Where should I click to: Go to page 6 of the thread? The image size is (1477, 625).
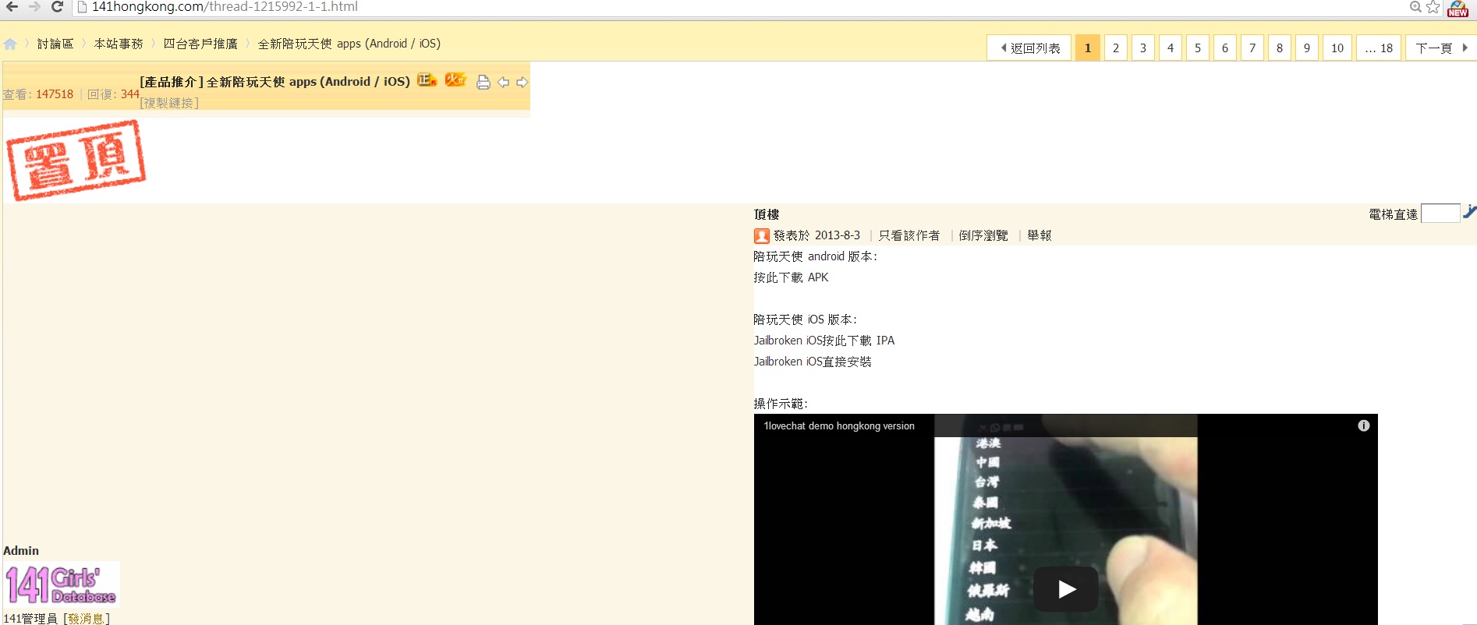pos(1225,48)
